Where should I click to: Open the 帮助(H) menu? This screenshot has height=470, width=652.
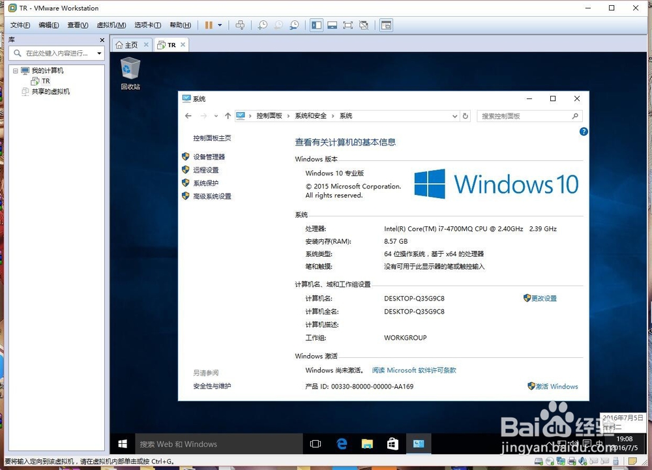coord(180,25)
